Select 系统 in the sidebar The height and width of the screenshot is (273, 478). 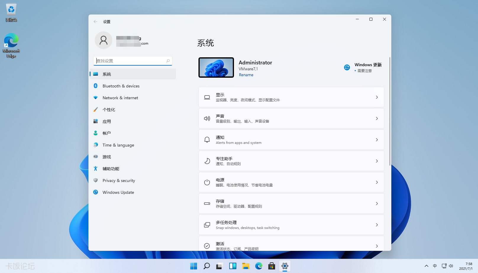[x=133, y=74]
